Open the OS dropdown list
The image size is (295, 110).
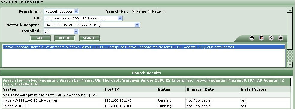pyautogui.click(x=83, y=18)
